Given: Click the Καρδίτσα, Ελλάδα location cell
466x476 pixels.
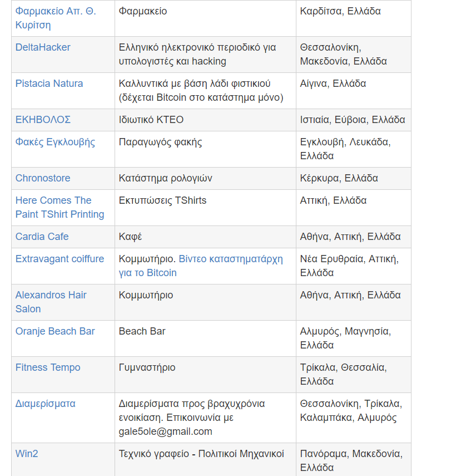Looking at the screenshot, I should click(x=340, y=11).
